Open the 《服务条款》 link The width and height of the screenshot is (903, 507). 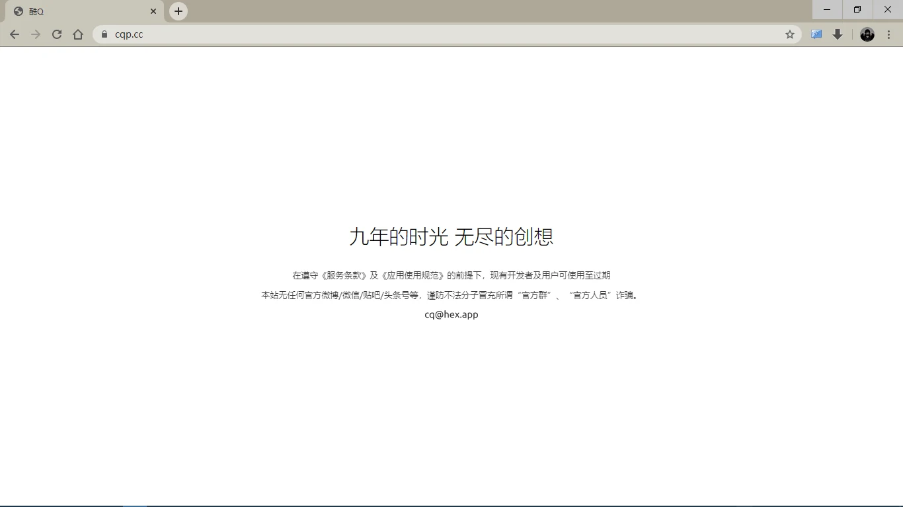pos(344,275)
